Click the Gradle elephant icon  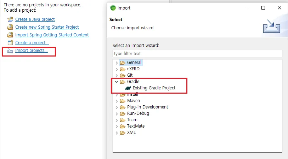pos(128,88)
